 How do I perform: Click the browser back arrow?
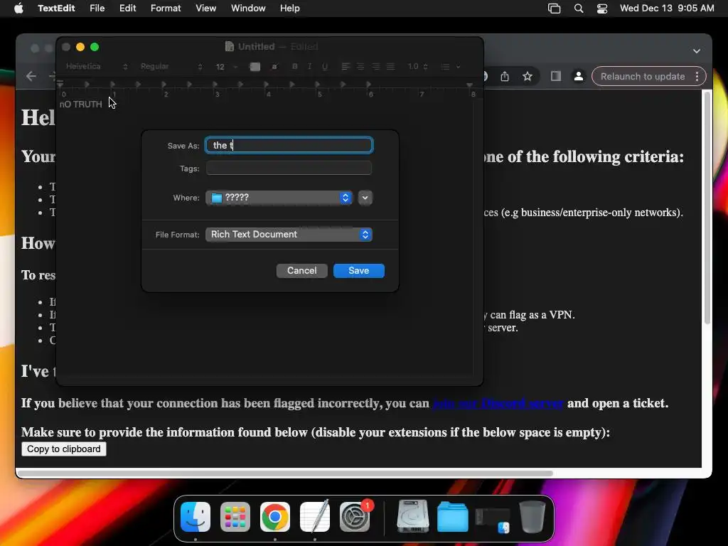pos(31,76)
